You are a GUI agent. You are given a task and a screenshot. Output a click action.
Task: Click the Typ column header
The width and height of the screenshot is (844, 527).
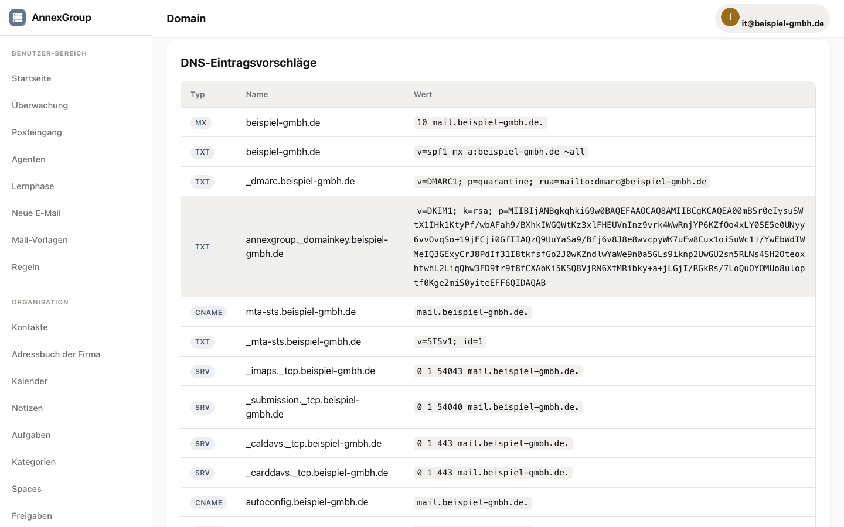pos(198,94)
